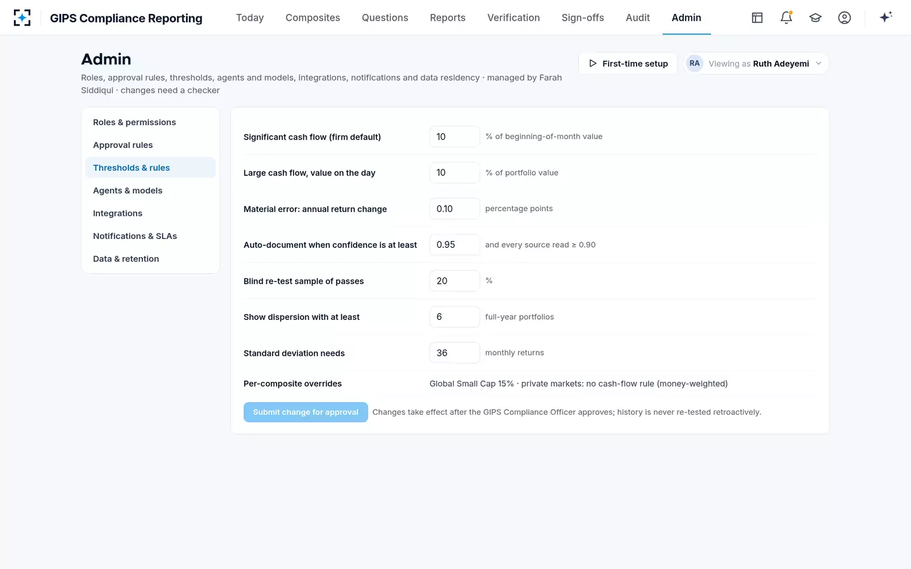Click the 'full-year portfolios' text
This screenshot has height=569, width=911.
(519, 317)
